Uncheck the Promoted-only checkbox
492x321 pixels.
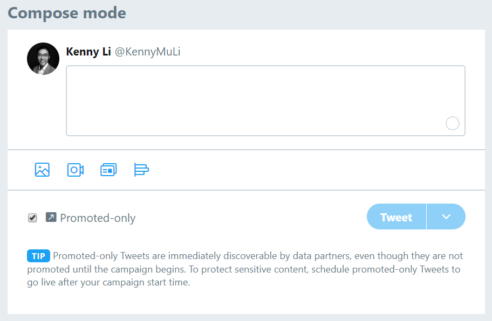click(32, 218)
